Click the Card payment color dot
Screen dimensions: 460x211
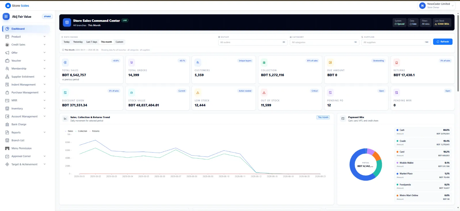tap(397, 152)
